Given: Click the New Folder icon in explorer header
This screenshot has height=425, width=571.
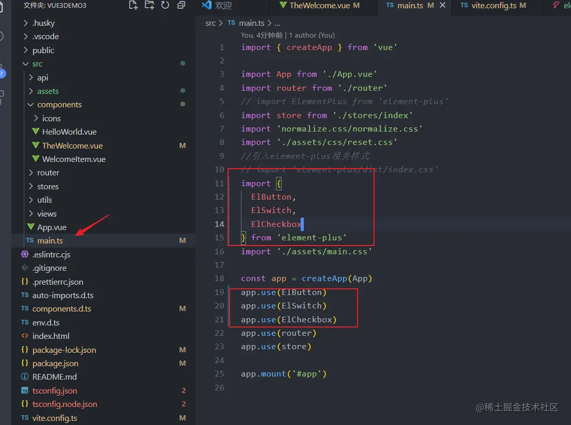Looking at the screenshot, I should click(x=149, y=5).
